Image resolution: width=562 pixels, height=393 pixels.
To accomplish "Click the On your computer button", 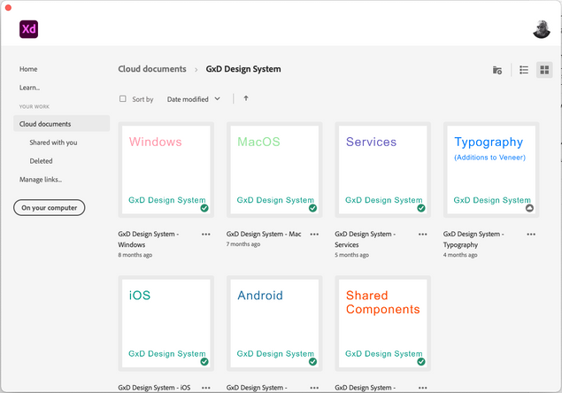I will coord(50,208).
